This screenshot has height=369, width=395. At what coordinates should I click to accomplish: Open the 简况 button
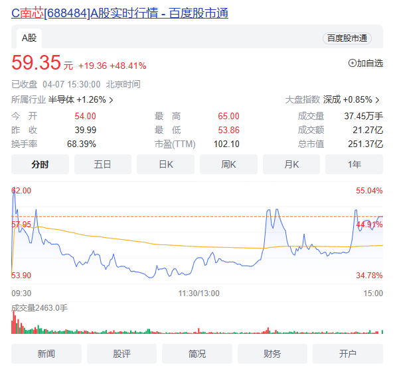point(197,354)
